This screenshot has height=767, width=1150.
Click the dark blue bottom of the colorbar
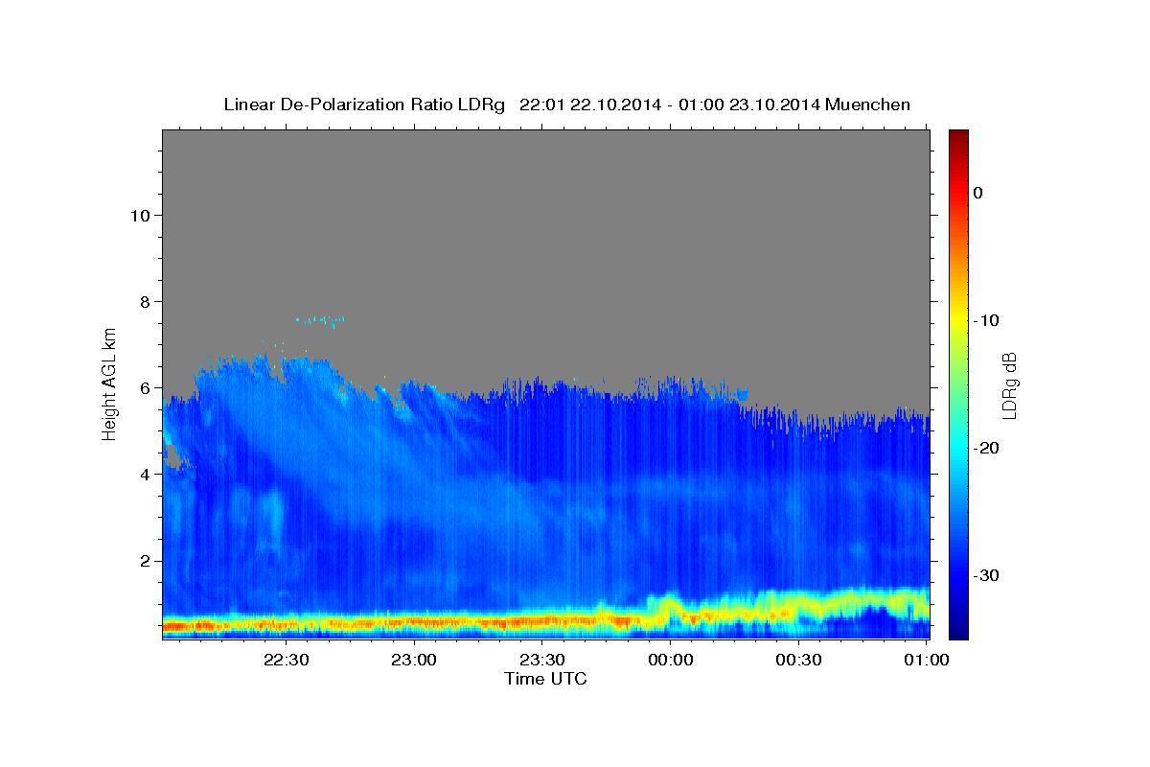tap(958, 628)
